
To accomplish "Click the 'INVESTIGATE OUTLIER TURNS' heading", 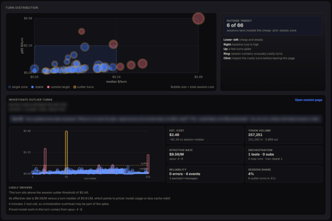I will point(30,100).
